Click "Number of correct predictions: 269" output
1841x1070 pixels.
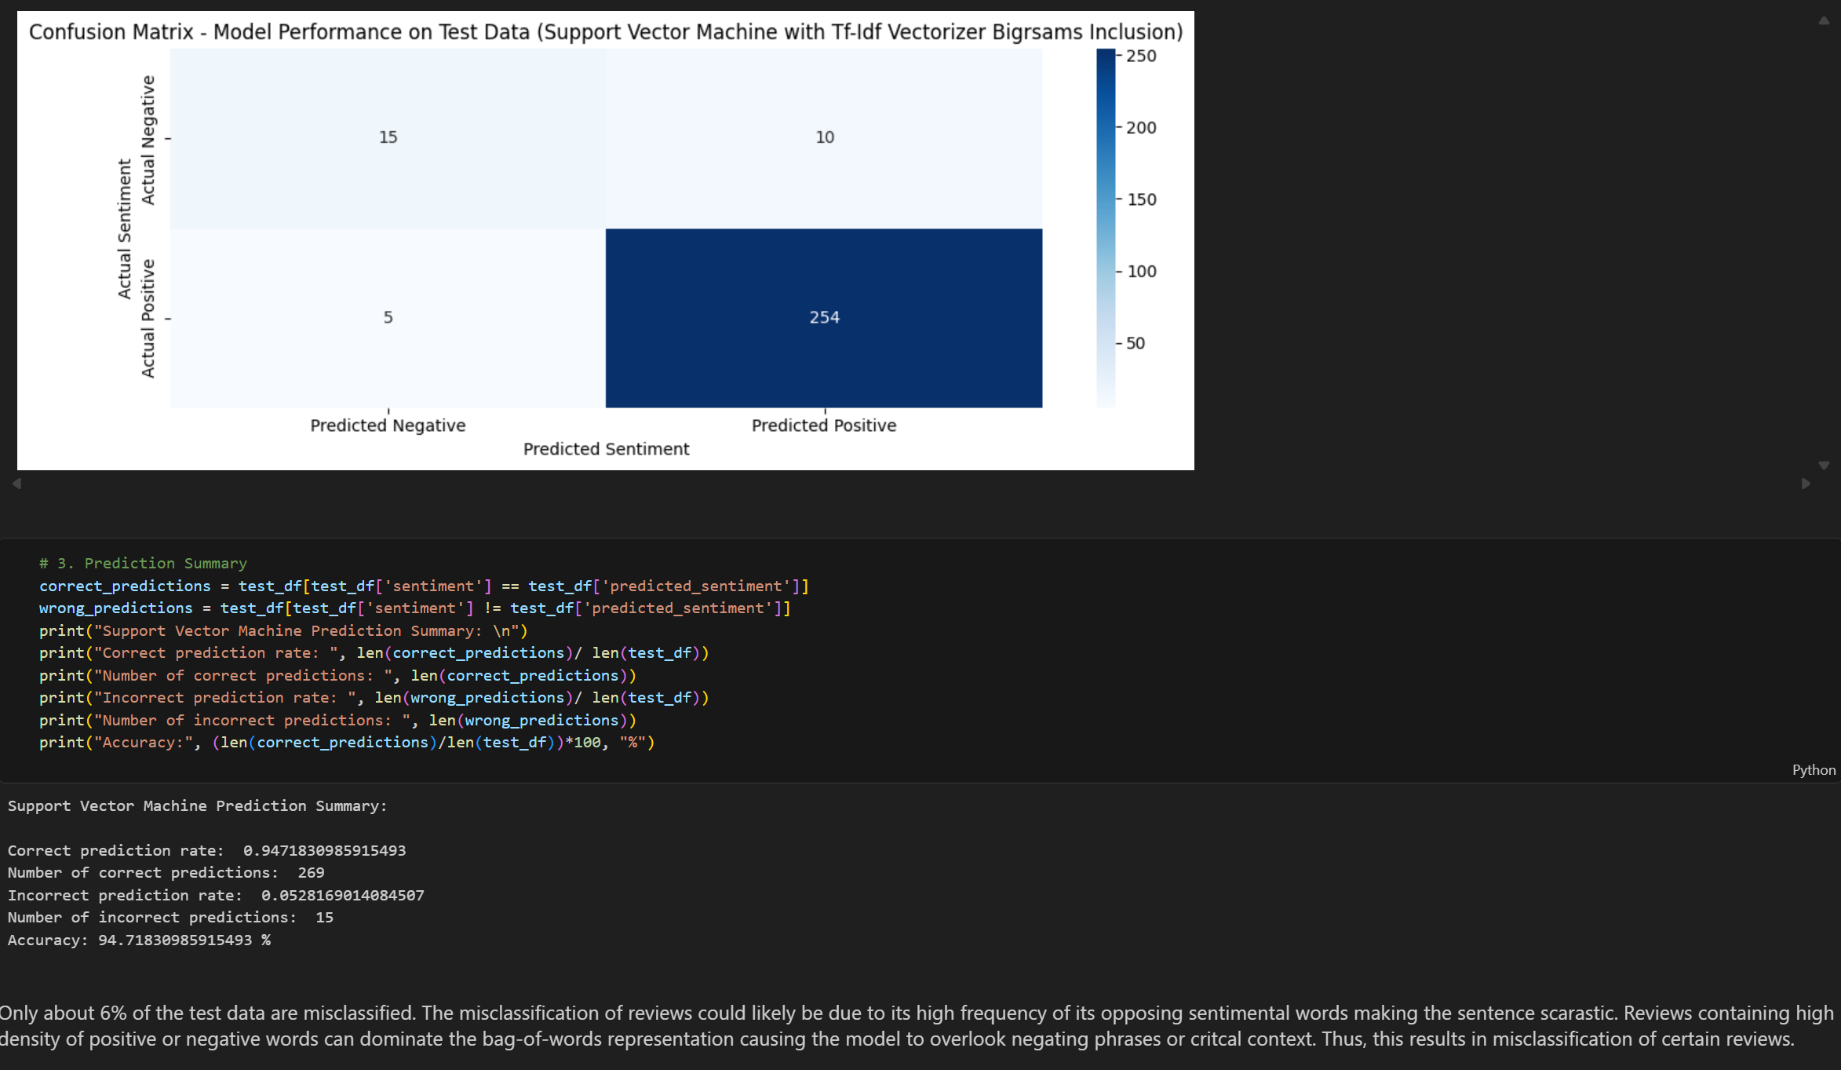click(x=166, y=873)
